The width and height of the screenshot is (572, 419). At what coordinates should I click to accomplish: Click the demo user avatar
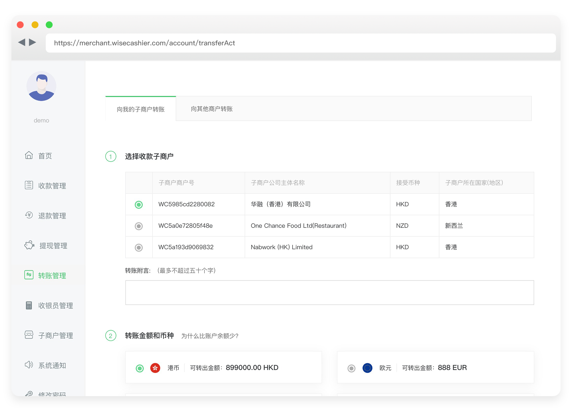tap(41, 86)
